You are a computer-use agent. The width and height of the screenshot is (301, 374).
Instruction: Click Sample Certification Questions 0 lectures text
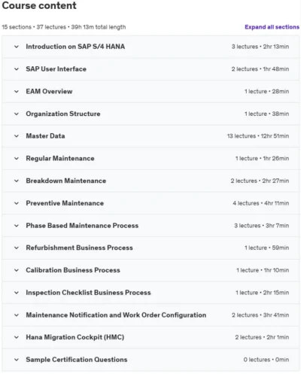pos(266,360)
